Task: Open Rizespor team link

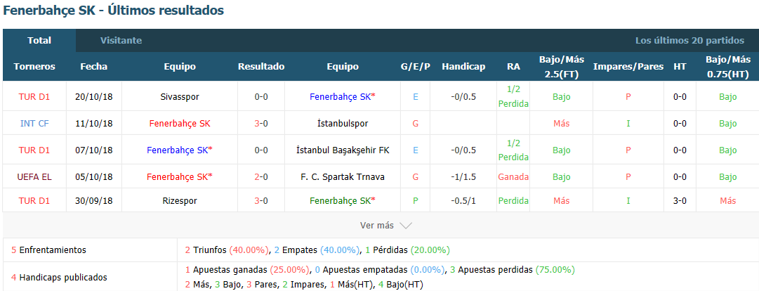Action: click(x=180, y=200)
